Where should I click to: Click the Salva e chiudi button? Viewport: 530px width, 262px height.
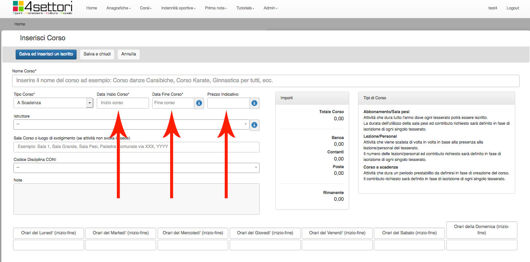[97, 54]
